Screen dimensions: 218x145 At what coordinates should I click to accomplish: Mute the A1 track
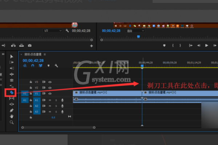(50, 100)
